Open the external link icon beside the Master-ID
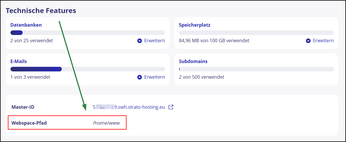The image size is (346, 142). tap(171, 107)
